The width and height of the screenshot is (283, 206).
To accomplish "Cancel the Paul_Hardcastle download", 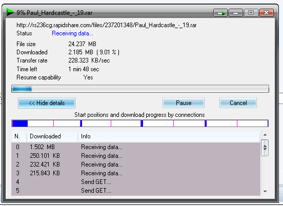I will pyautogui.click(x=238, y=103).
